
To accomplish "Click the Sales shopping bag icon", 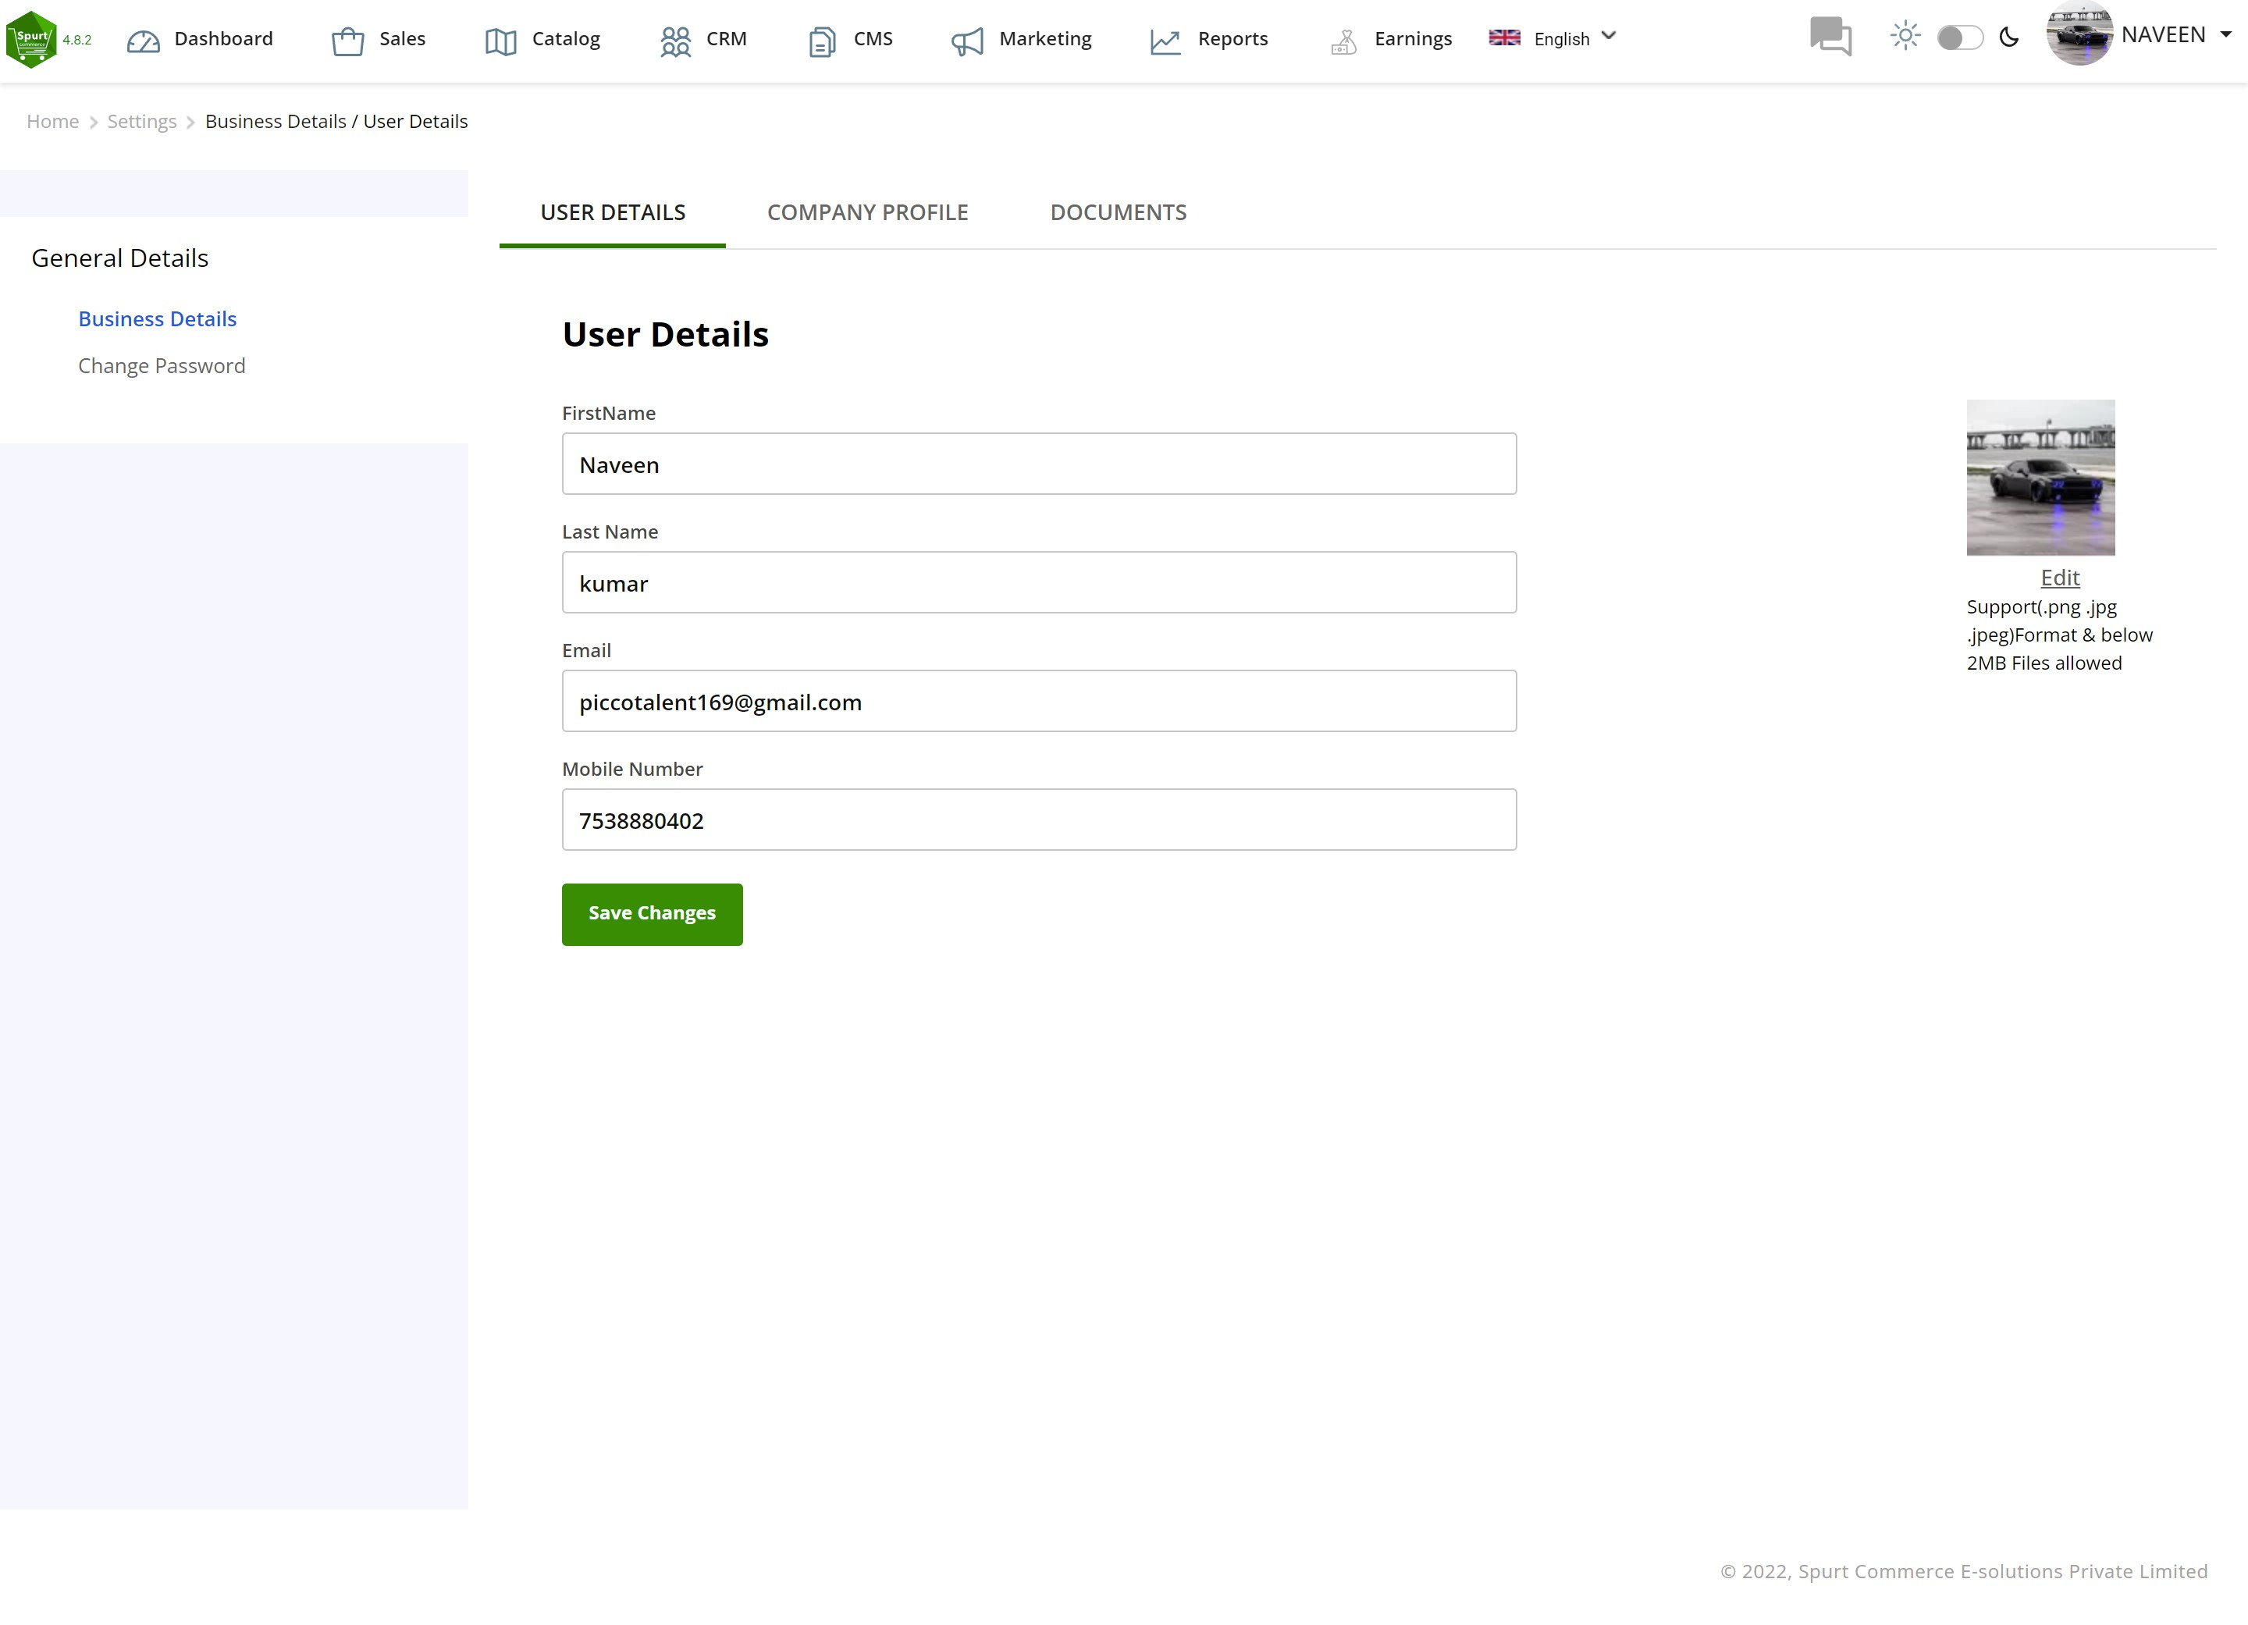I will [348, 41].
